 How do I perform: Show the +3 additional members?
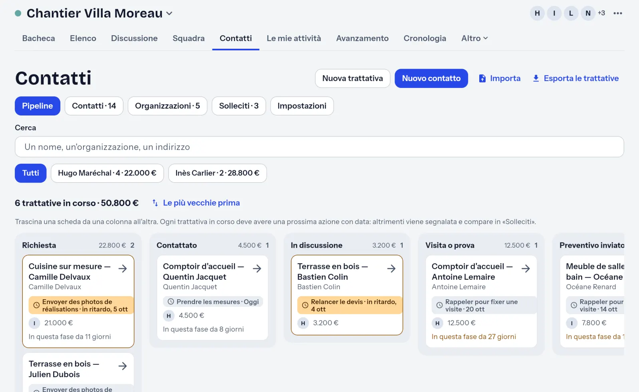pyautogui.click(x=601, y=13)
